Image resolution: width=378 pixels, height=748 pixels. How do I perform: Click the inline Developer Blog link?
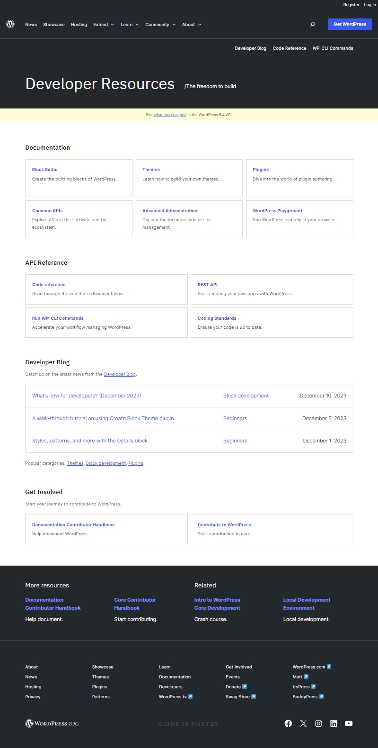pyautogui.click(x=120, y=374)
